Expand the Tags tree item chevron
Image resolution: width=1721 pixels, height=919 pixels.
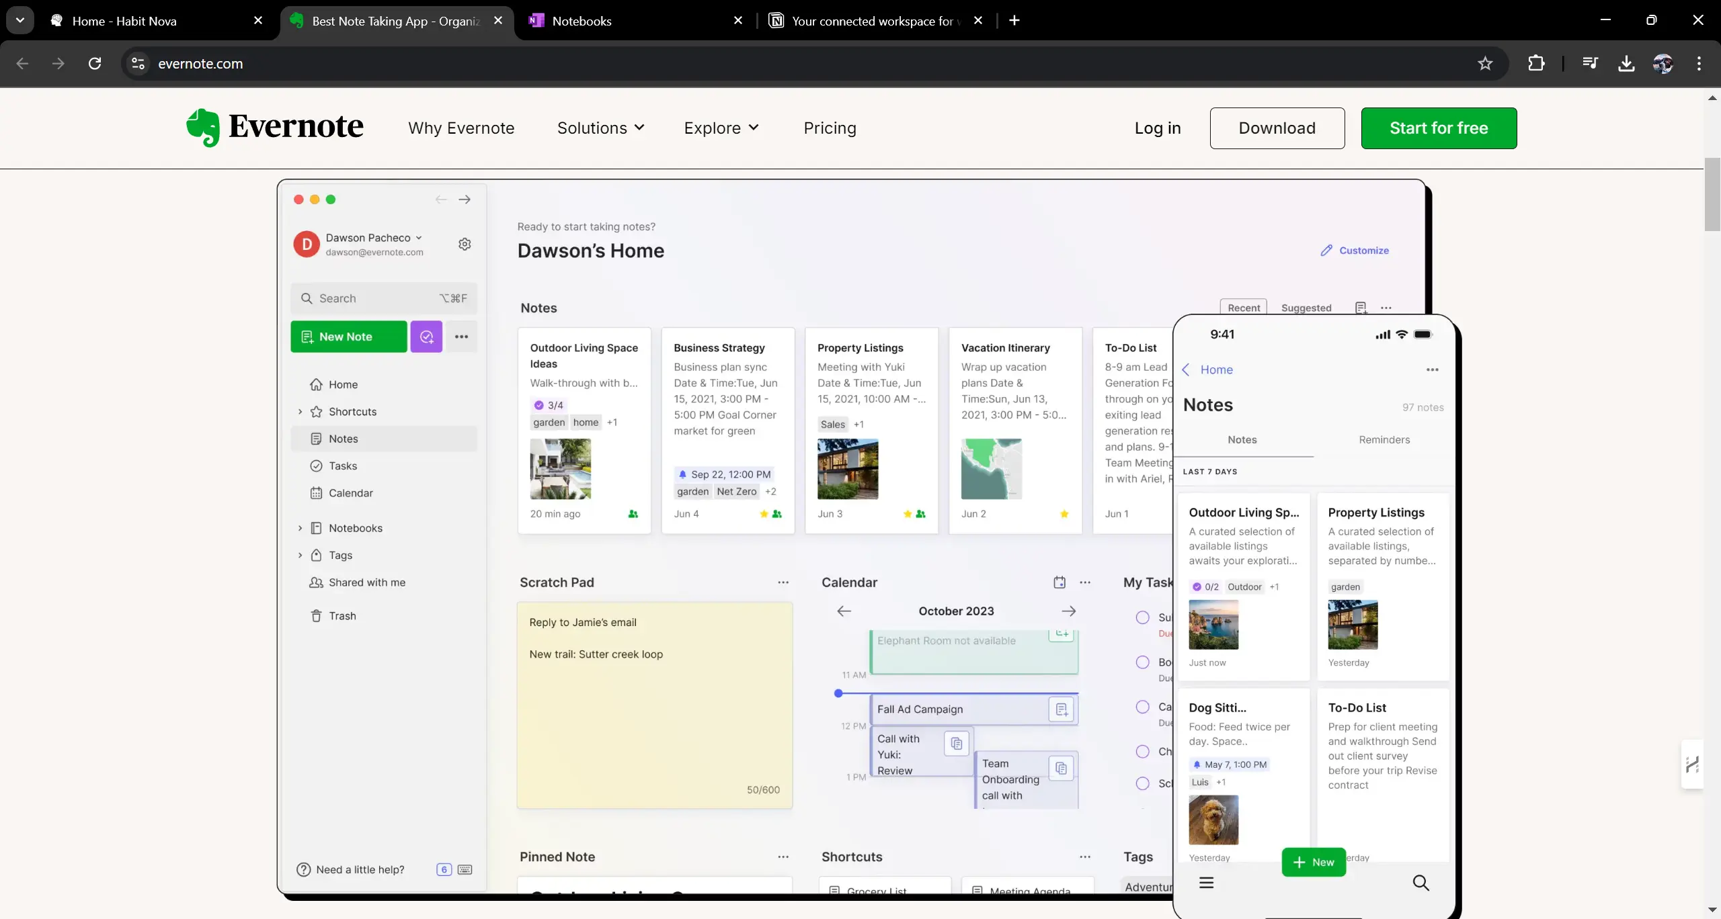click(x=300, y=556)
